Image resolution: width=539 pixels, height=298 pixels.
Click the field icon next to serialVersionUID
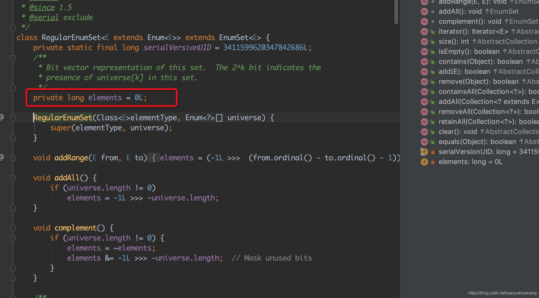pyautogui.click(x=424, y=152)
